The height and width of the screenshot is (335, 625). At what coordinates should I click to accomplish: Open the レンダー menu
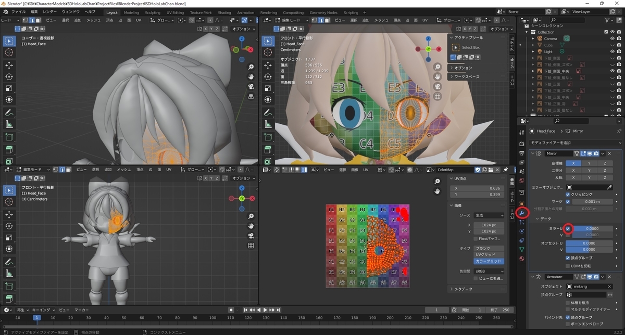(50, 12)
